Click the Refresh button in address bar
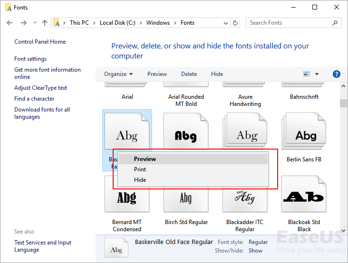The height and width of the screenshot is (263, 348). pos(235,23)
